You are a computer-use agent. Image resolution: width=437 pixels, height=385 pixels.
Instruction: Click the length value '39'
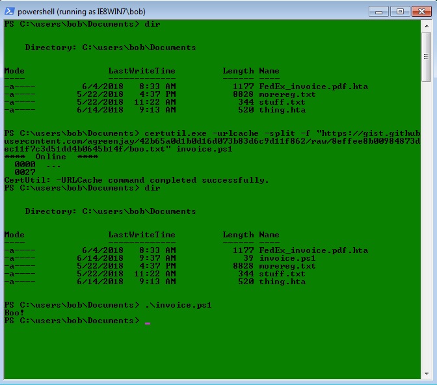pos(248,258)
